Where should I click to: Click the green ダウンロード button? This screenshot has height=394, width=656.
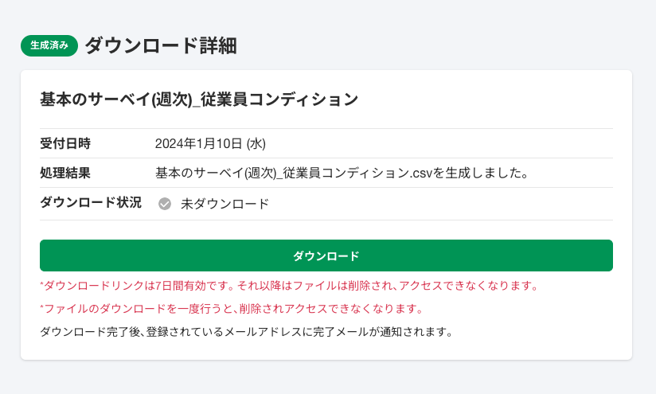326,256
